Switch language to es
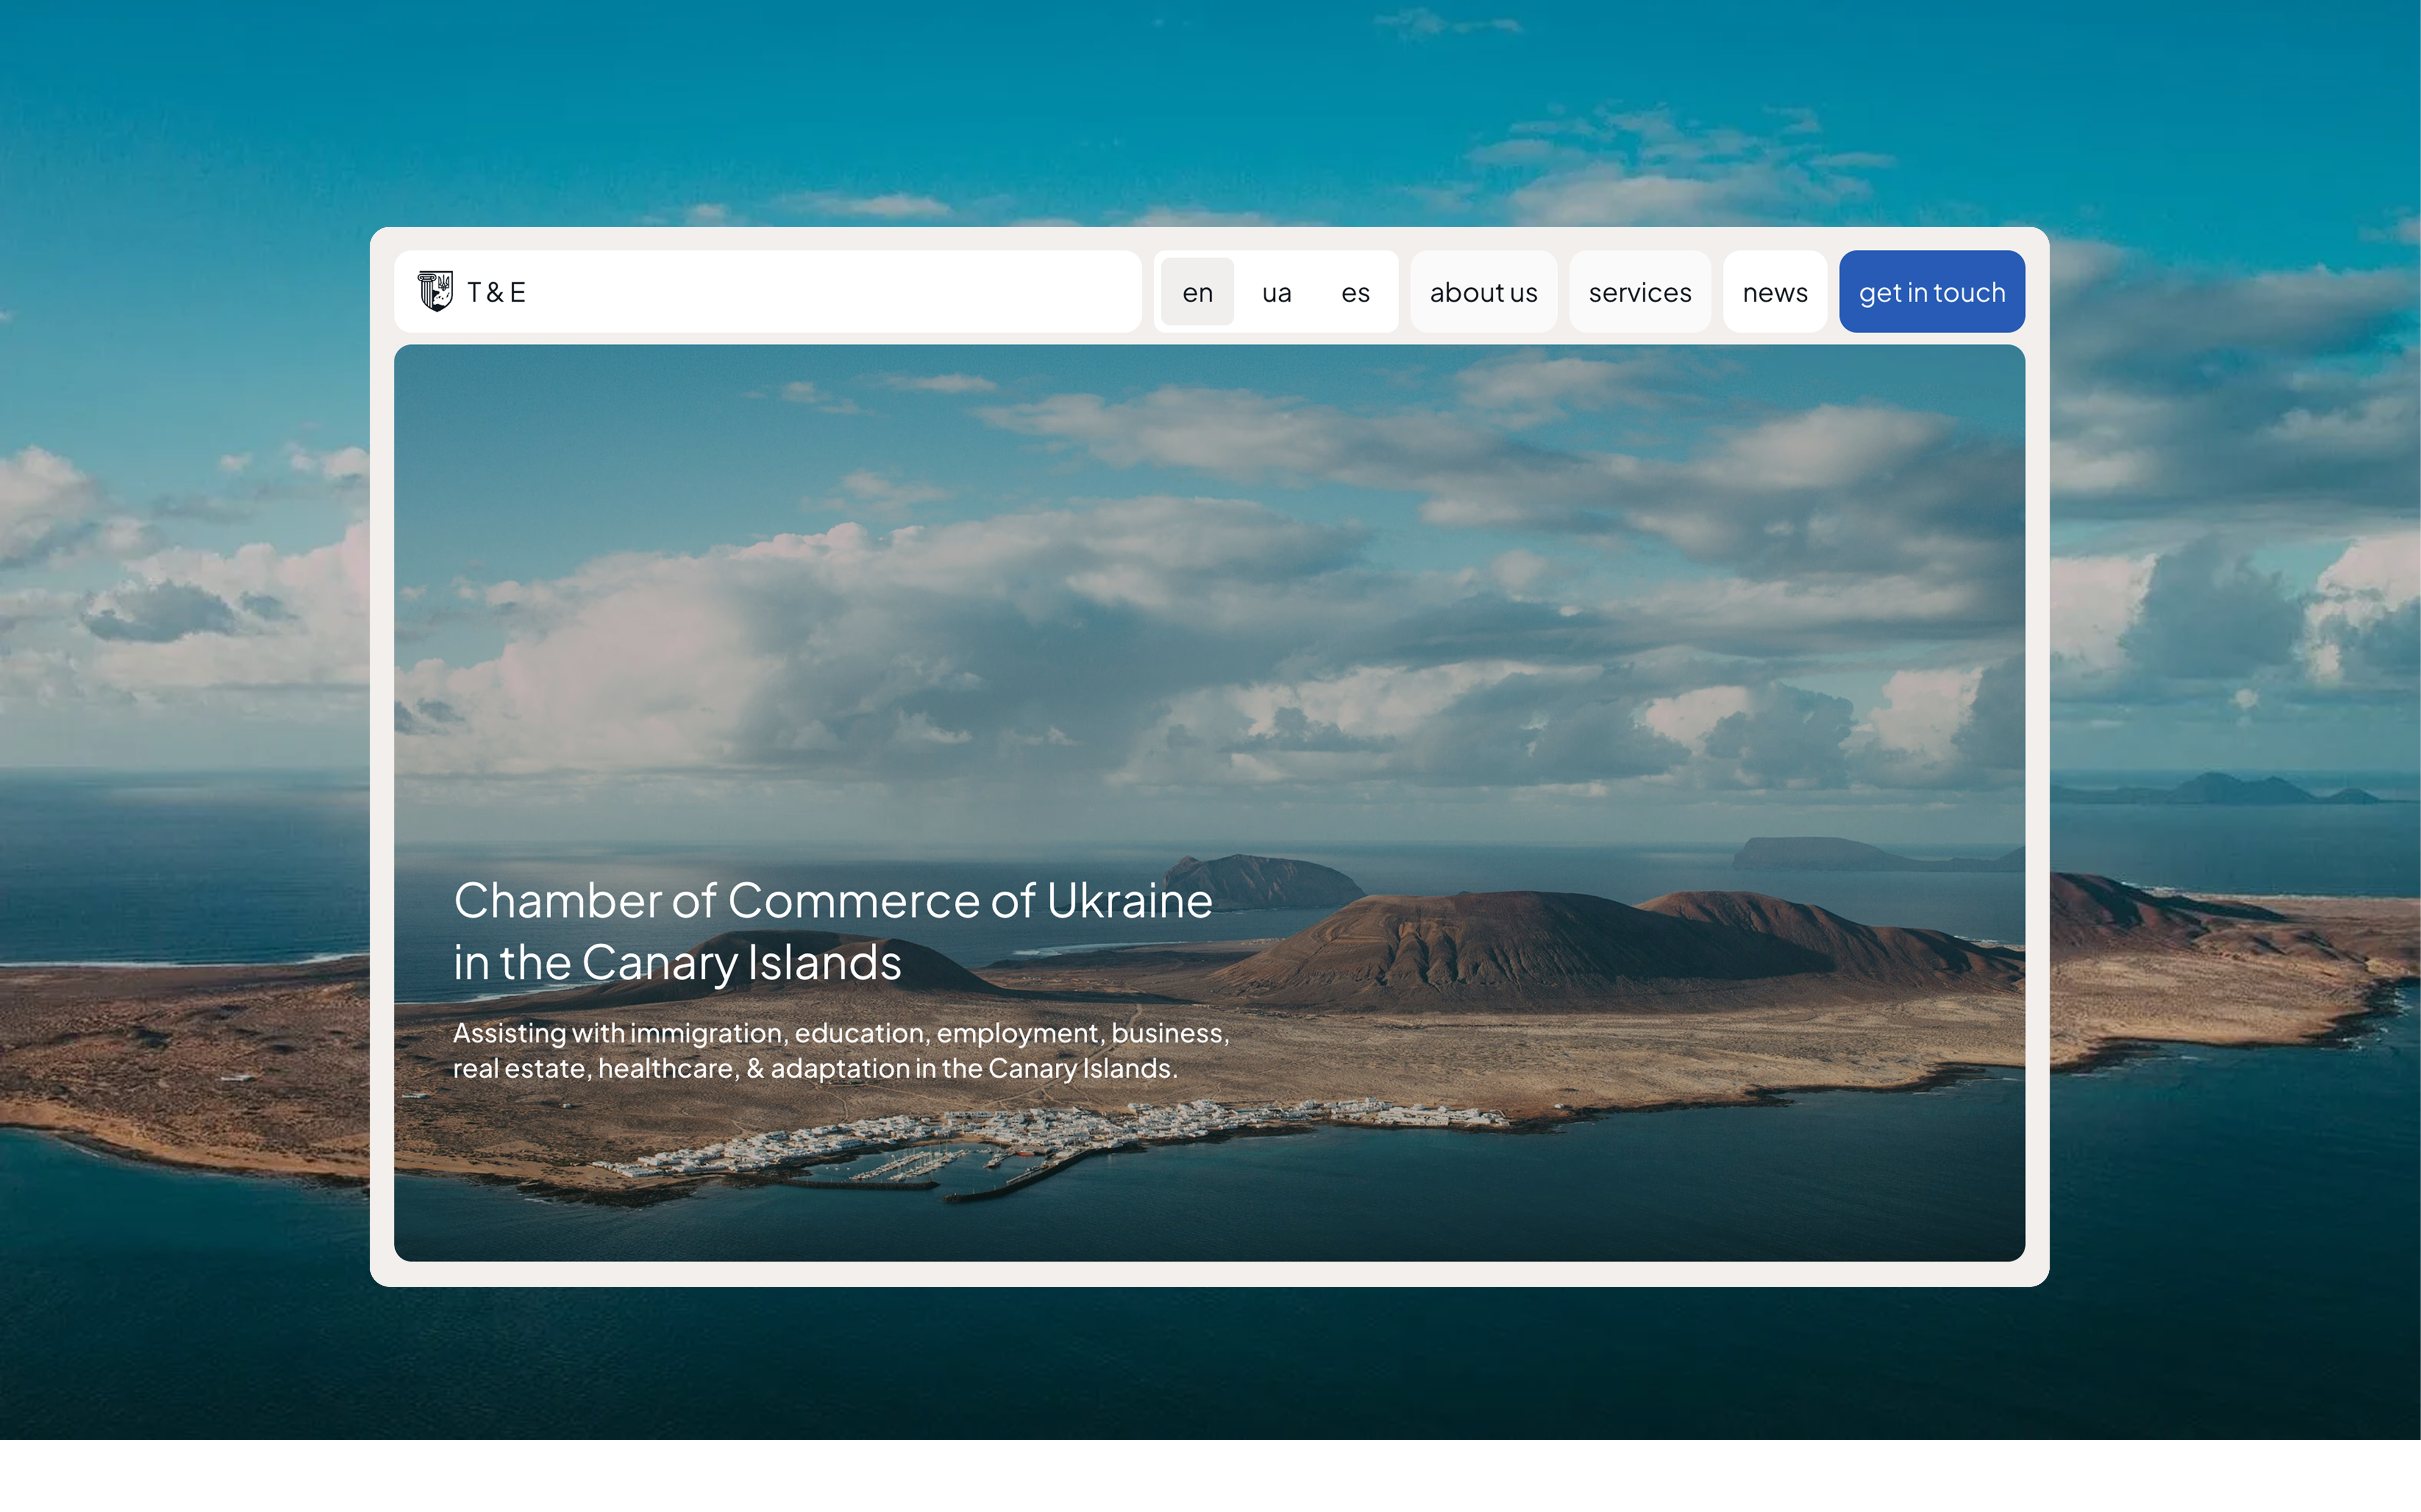Viewport: 2421px width, 1512px height. click(x=1355, y=292)
